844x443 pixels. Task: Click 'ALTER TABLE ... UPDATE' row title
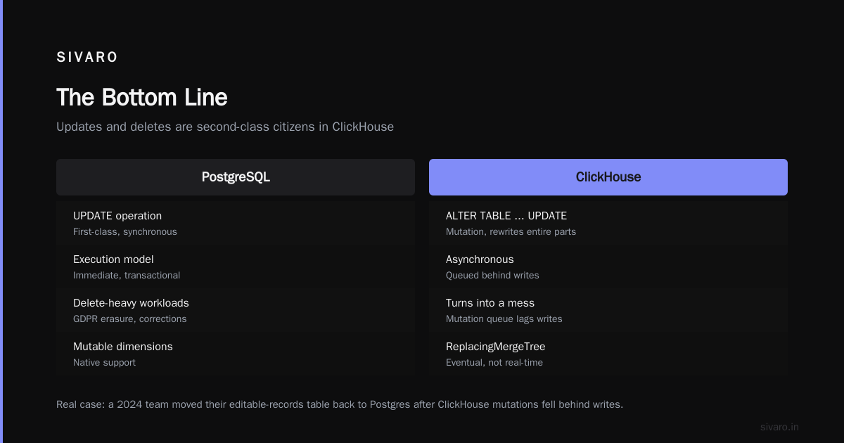(506, 216)
